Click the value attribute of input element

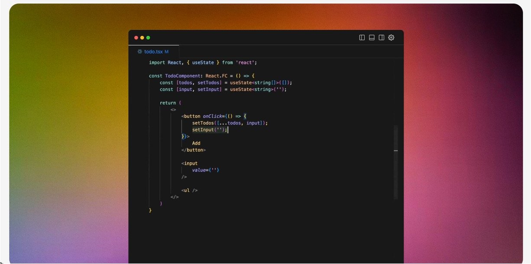199,170
